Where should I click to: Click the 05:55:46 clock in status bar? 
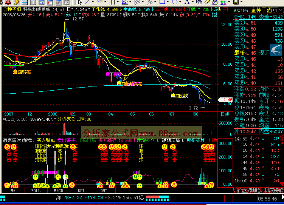point(267,199)
